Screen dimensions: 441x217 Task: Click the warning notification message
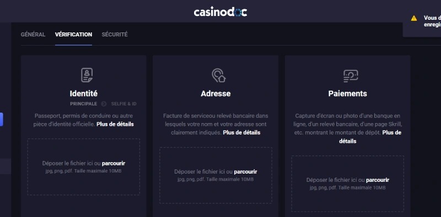[x=432, y=21]
